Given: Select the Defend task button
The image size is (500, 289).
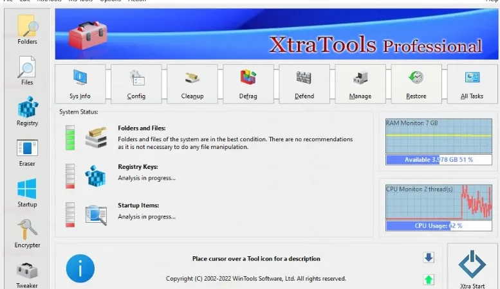Looking at the screenshot, I should point(304,84).
